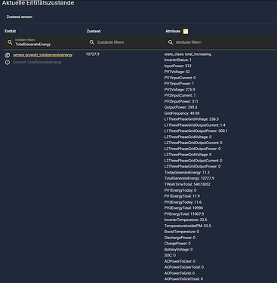Click the Attribute column header
The width and height of the screenshot is (277, 283).
173,31
